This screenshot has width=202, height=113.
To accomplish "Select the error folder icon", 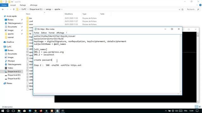I will [27, 24].
